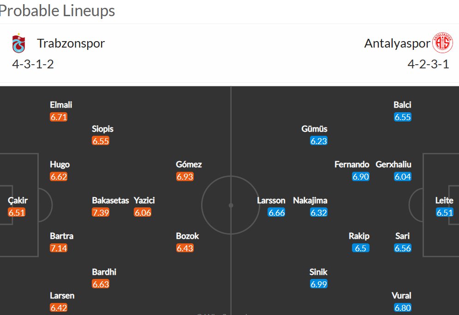Image resolution: width=459 pixels, height=315 pixels.
Task: Click player name Yazici
Action: tap(144, 200)
